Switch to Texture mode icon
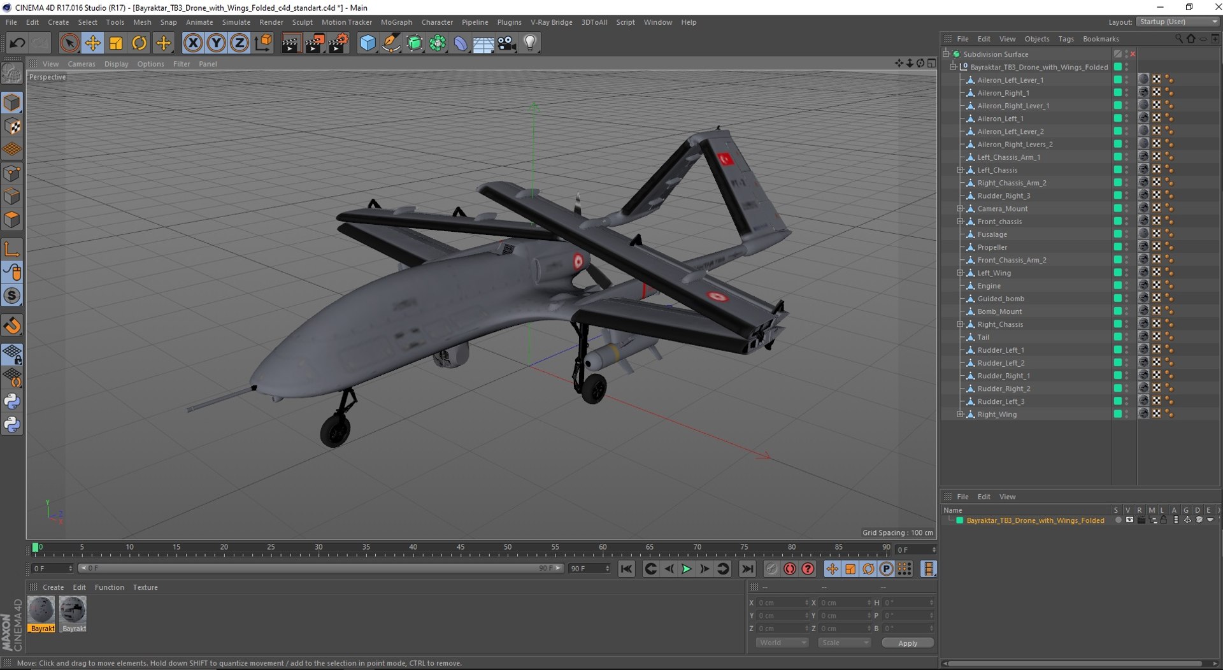 (x=12, y=126)
